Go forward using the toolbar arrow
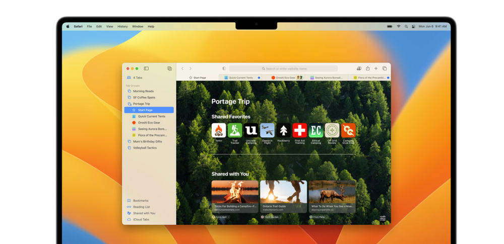504x244 pixels. click(x=191, y=68)
